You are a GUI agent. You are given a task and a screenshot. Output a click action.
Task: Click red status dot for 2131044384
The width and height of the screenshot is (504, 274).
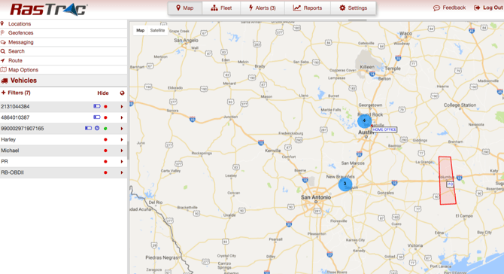[105, 106]
